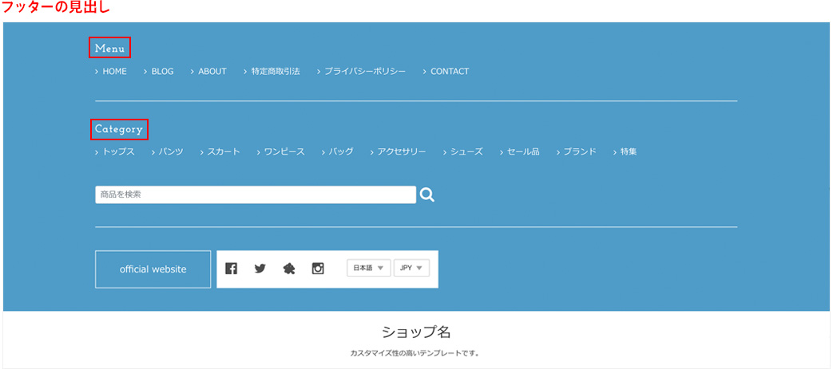The image size is (833, 369).
Task: Open the 特定商取引法 page link
Action: tap(276, 72)
